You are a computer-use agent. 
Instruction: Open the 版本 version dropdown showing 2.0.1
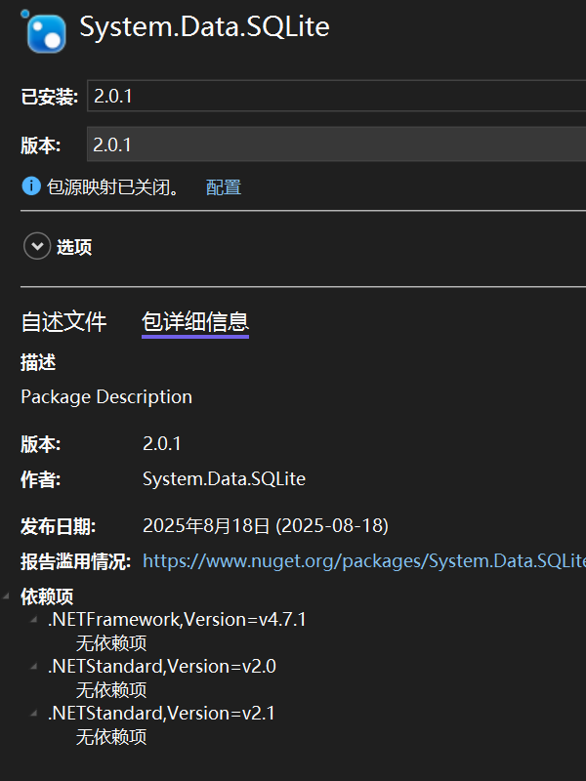(x=336, y=144)
